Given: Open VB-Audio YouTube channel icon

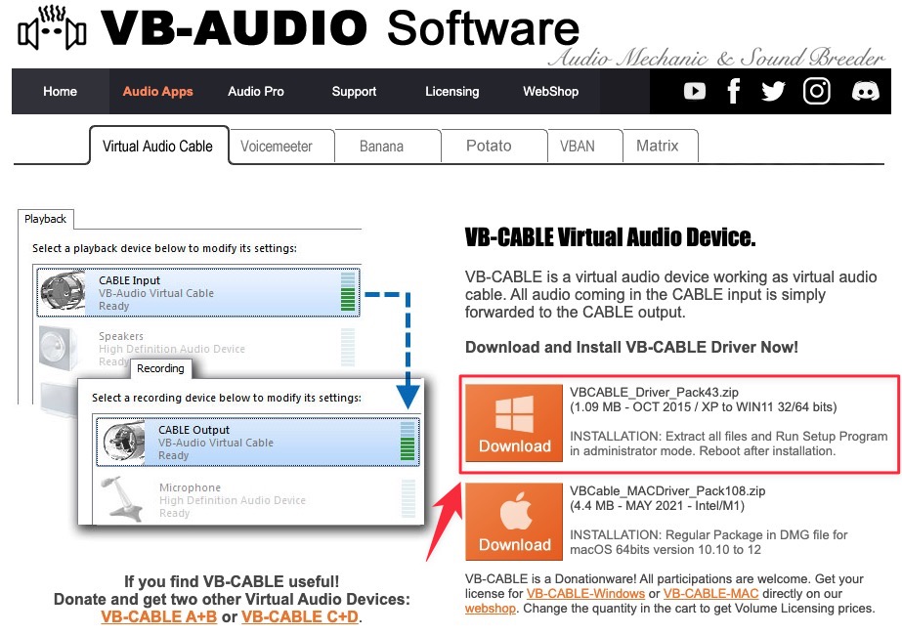Looking at the screenshot, I should tap(694, 91).
